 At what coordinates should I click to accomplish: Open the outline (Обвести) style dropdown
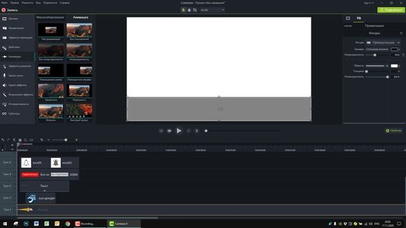click(x=377, y=66)
